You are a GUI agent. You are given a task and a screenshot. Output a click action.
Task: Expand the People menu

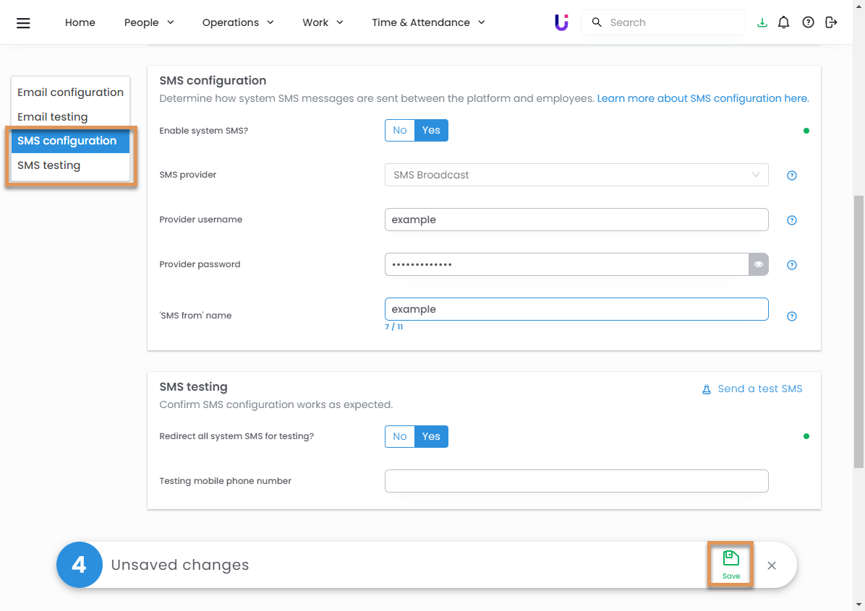pos(149,22)
